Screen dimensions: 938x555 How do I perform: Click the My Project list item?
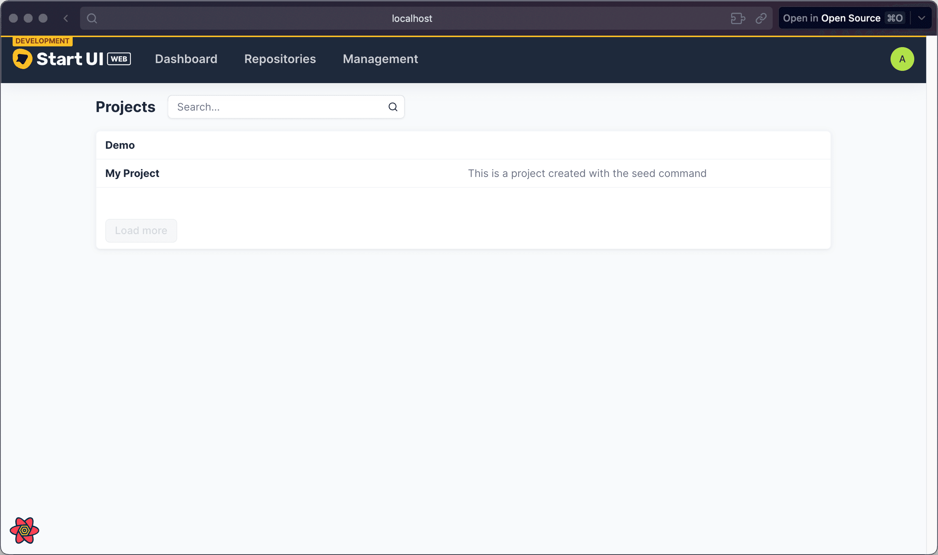coord(463,173)
